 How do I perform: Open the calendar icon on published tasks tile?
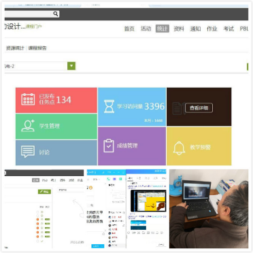pyautogui.click(x=28, y=99)
